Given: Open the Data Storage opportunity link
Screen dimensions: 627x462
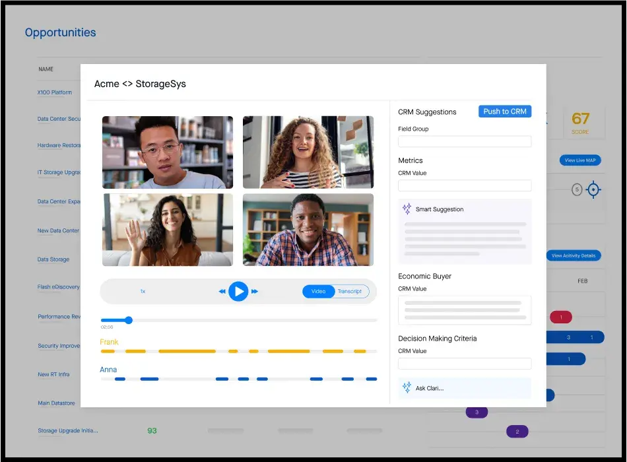Looking at the screenshot, I should pyautogui.click(x=53, y=259).
